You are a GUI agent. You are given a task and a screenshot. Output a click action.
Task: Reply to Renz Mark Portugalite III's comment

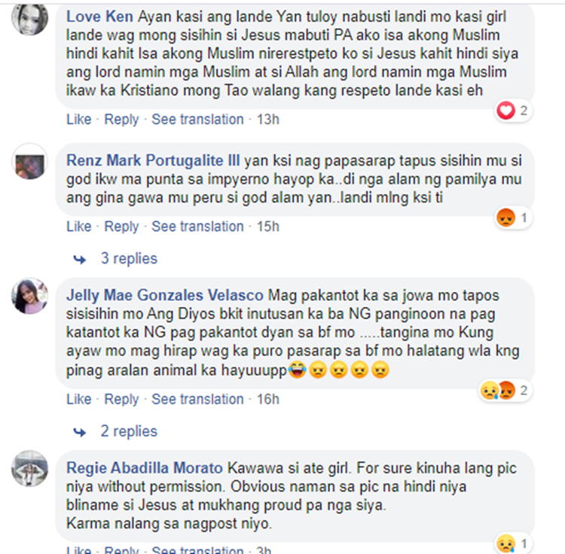click(121, 227)
